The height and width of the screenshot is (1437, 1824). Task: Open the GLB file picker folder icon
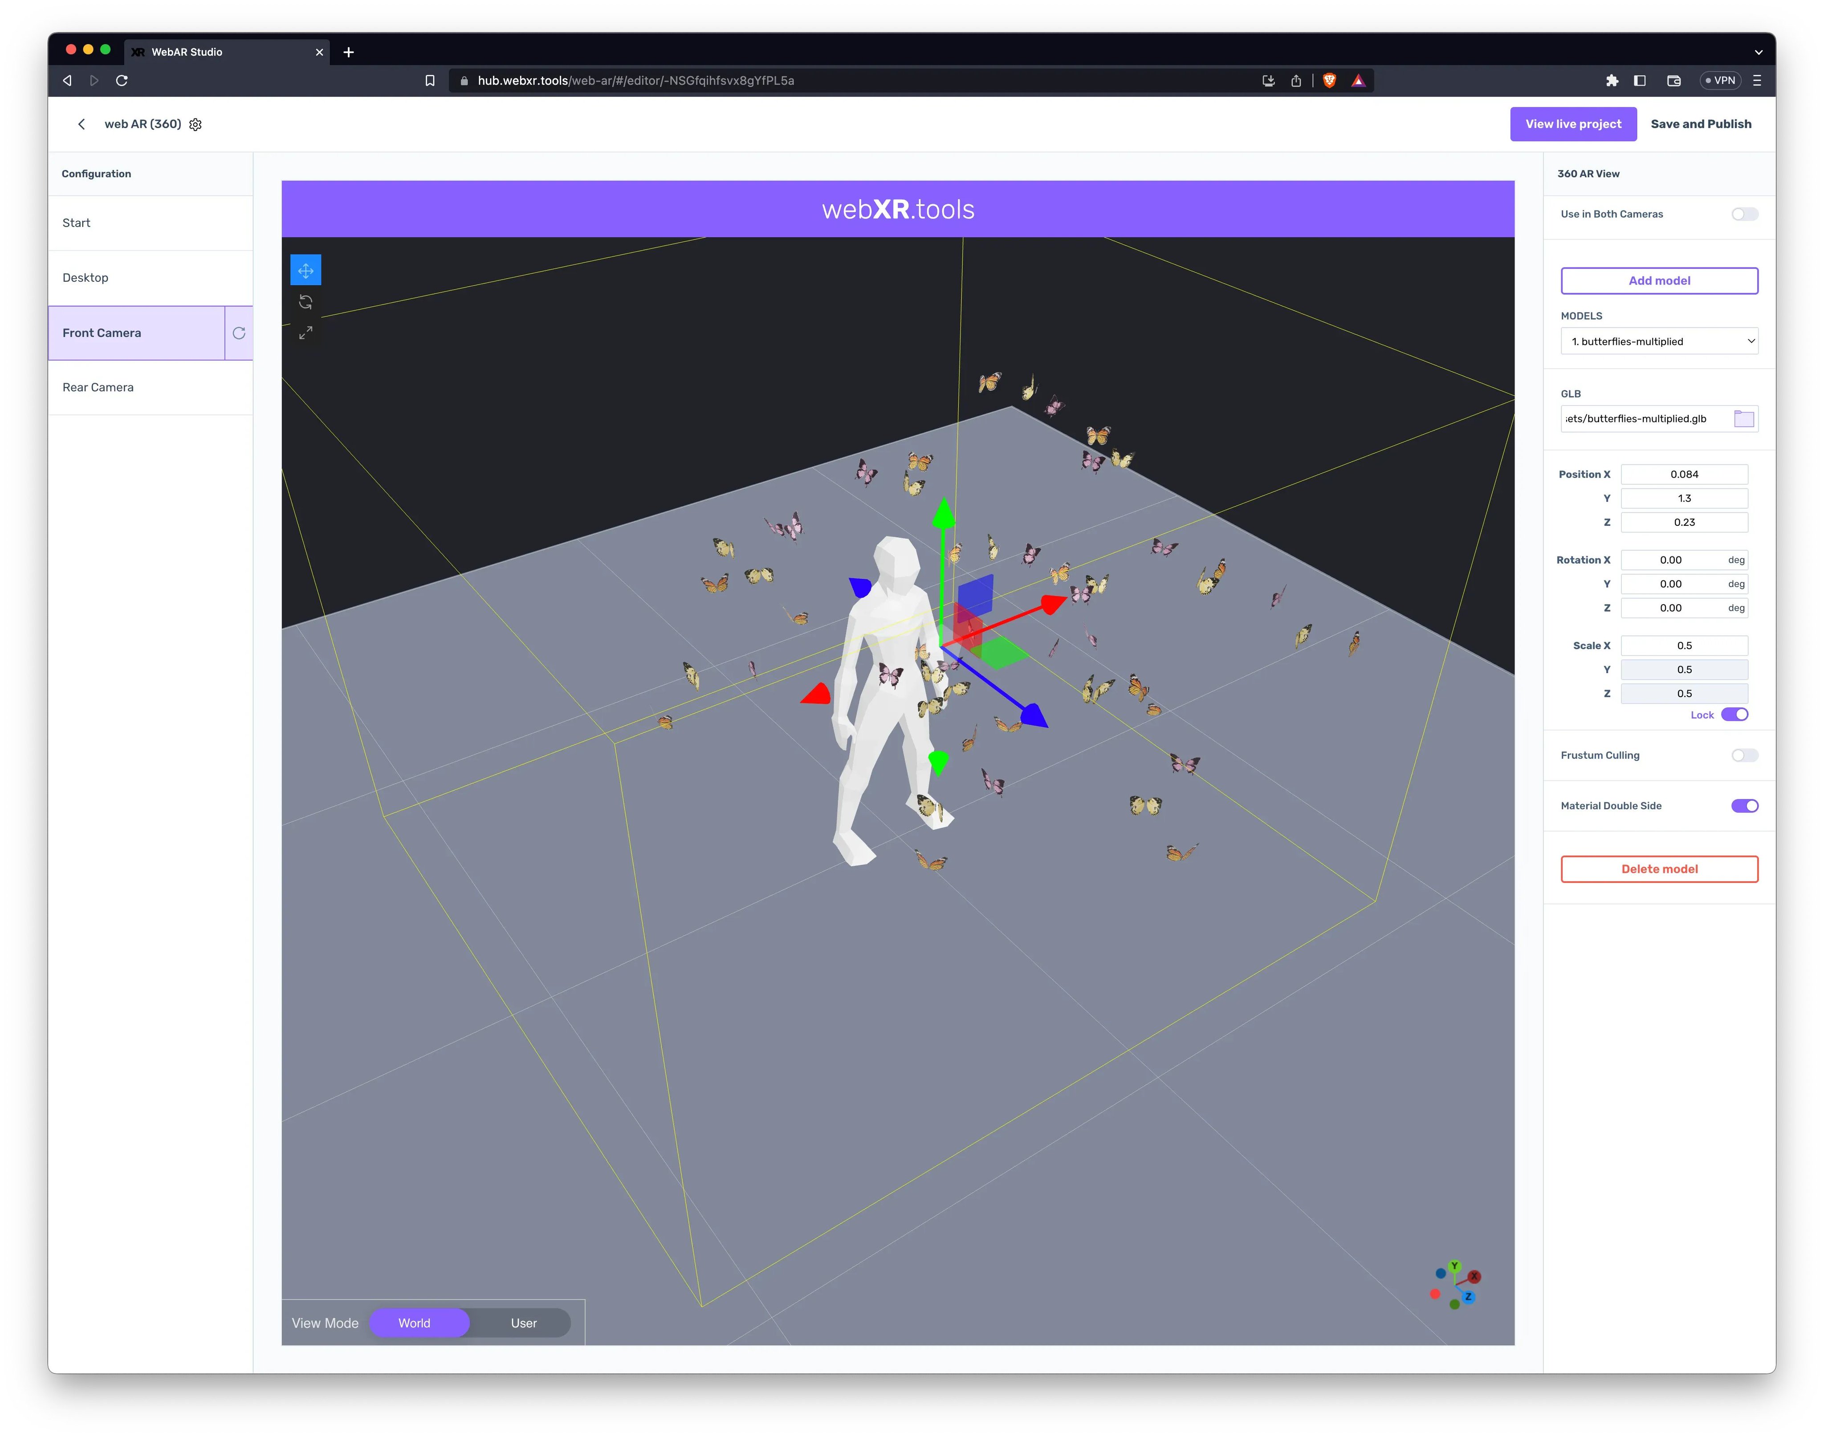click(1744, 418)
